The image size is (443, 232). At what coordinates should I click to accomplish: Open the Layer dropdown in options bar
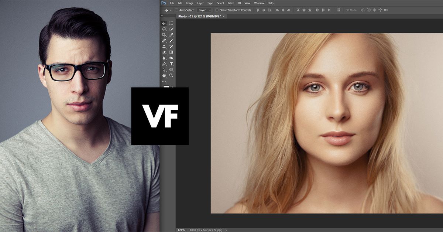click(204, 10)
